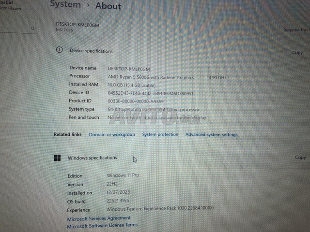
Task: Copy the Windows specifications
Action: tap(300, 158)
